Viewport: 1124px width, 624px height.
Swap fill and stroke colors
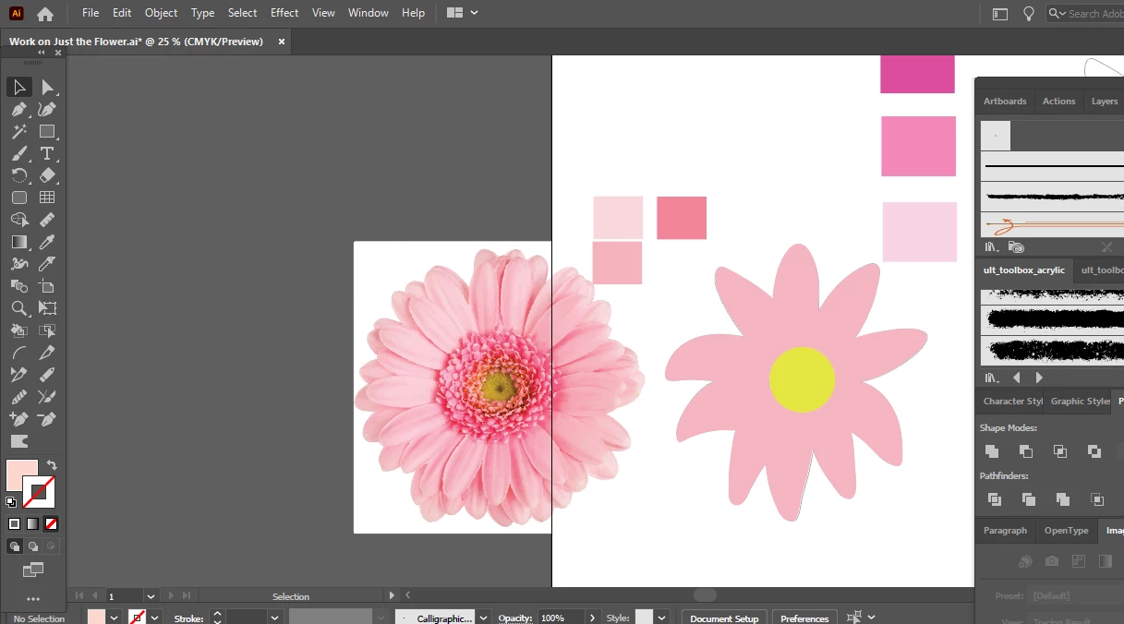pyautogui.click(x=53, y=465)
